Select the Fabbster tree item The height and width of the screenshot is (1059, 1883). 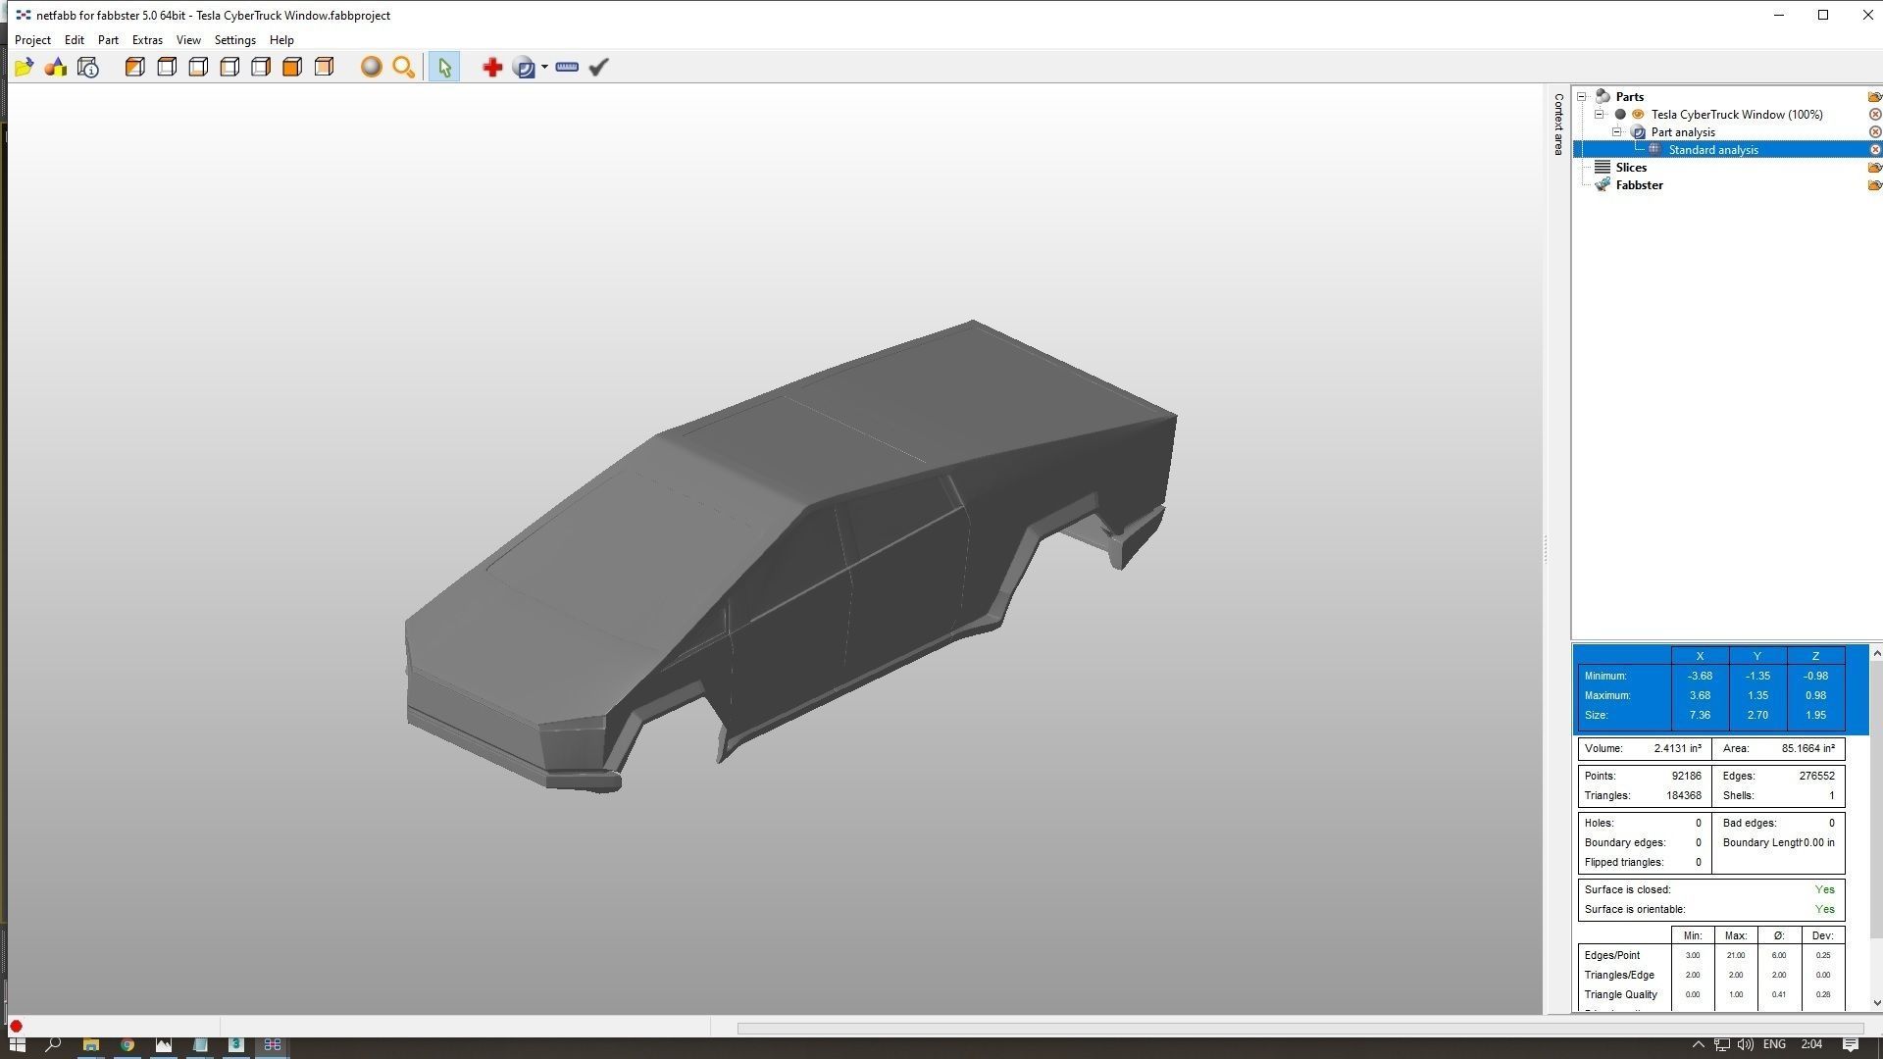pos(1639,185)
